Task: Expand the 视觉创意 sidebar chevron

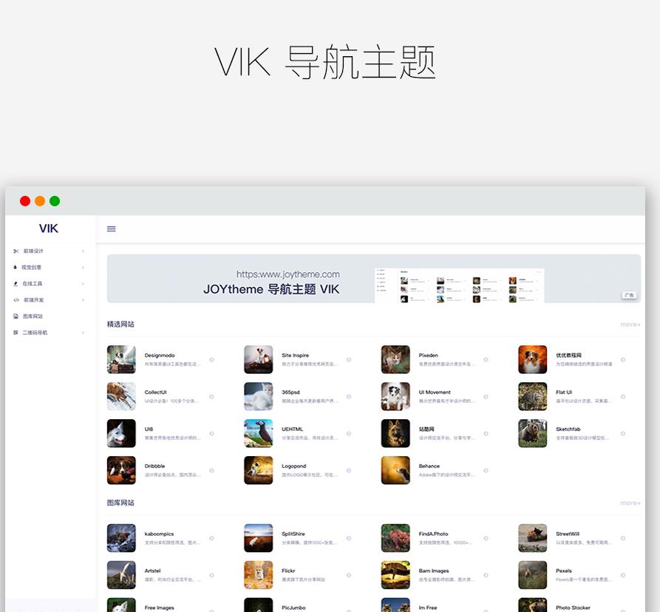Action: click(83, 268)
